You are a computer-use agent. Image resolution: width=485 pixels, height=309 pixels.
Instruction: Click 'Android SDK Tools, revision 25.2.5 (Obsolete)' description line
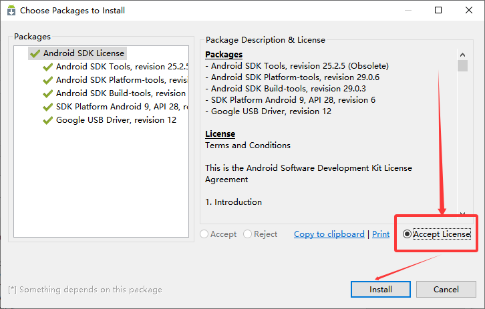tap(297, 66)
